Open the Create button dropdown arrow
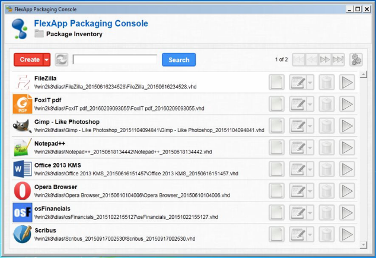The image size is (376, 258). (47, 59)
